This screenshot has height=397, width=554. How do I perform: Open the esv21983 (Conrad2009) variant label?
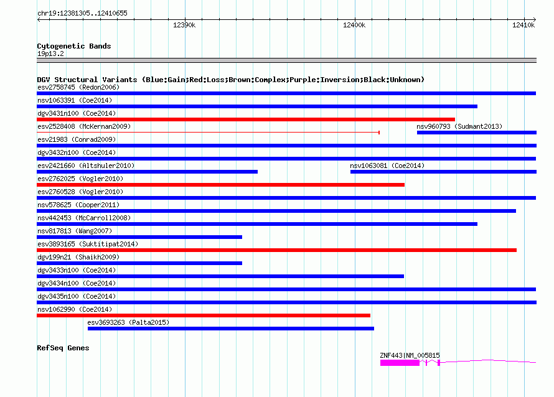point(77,139)
